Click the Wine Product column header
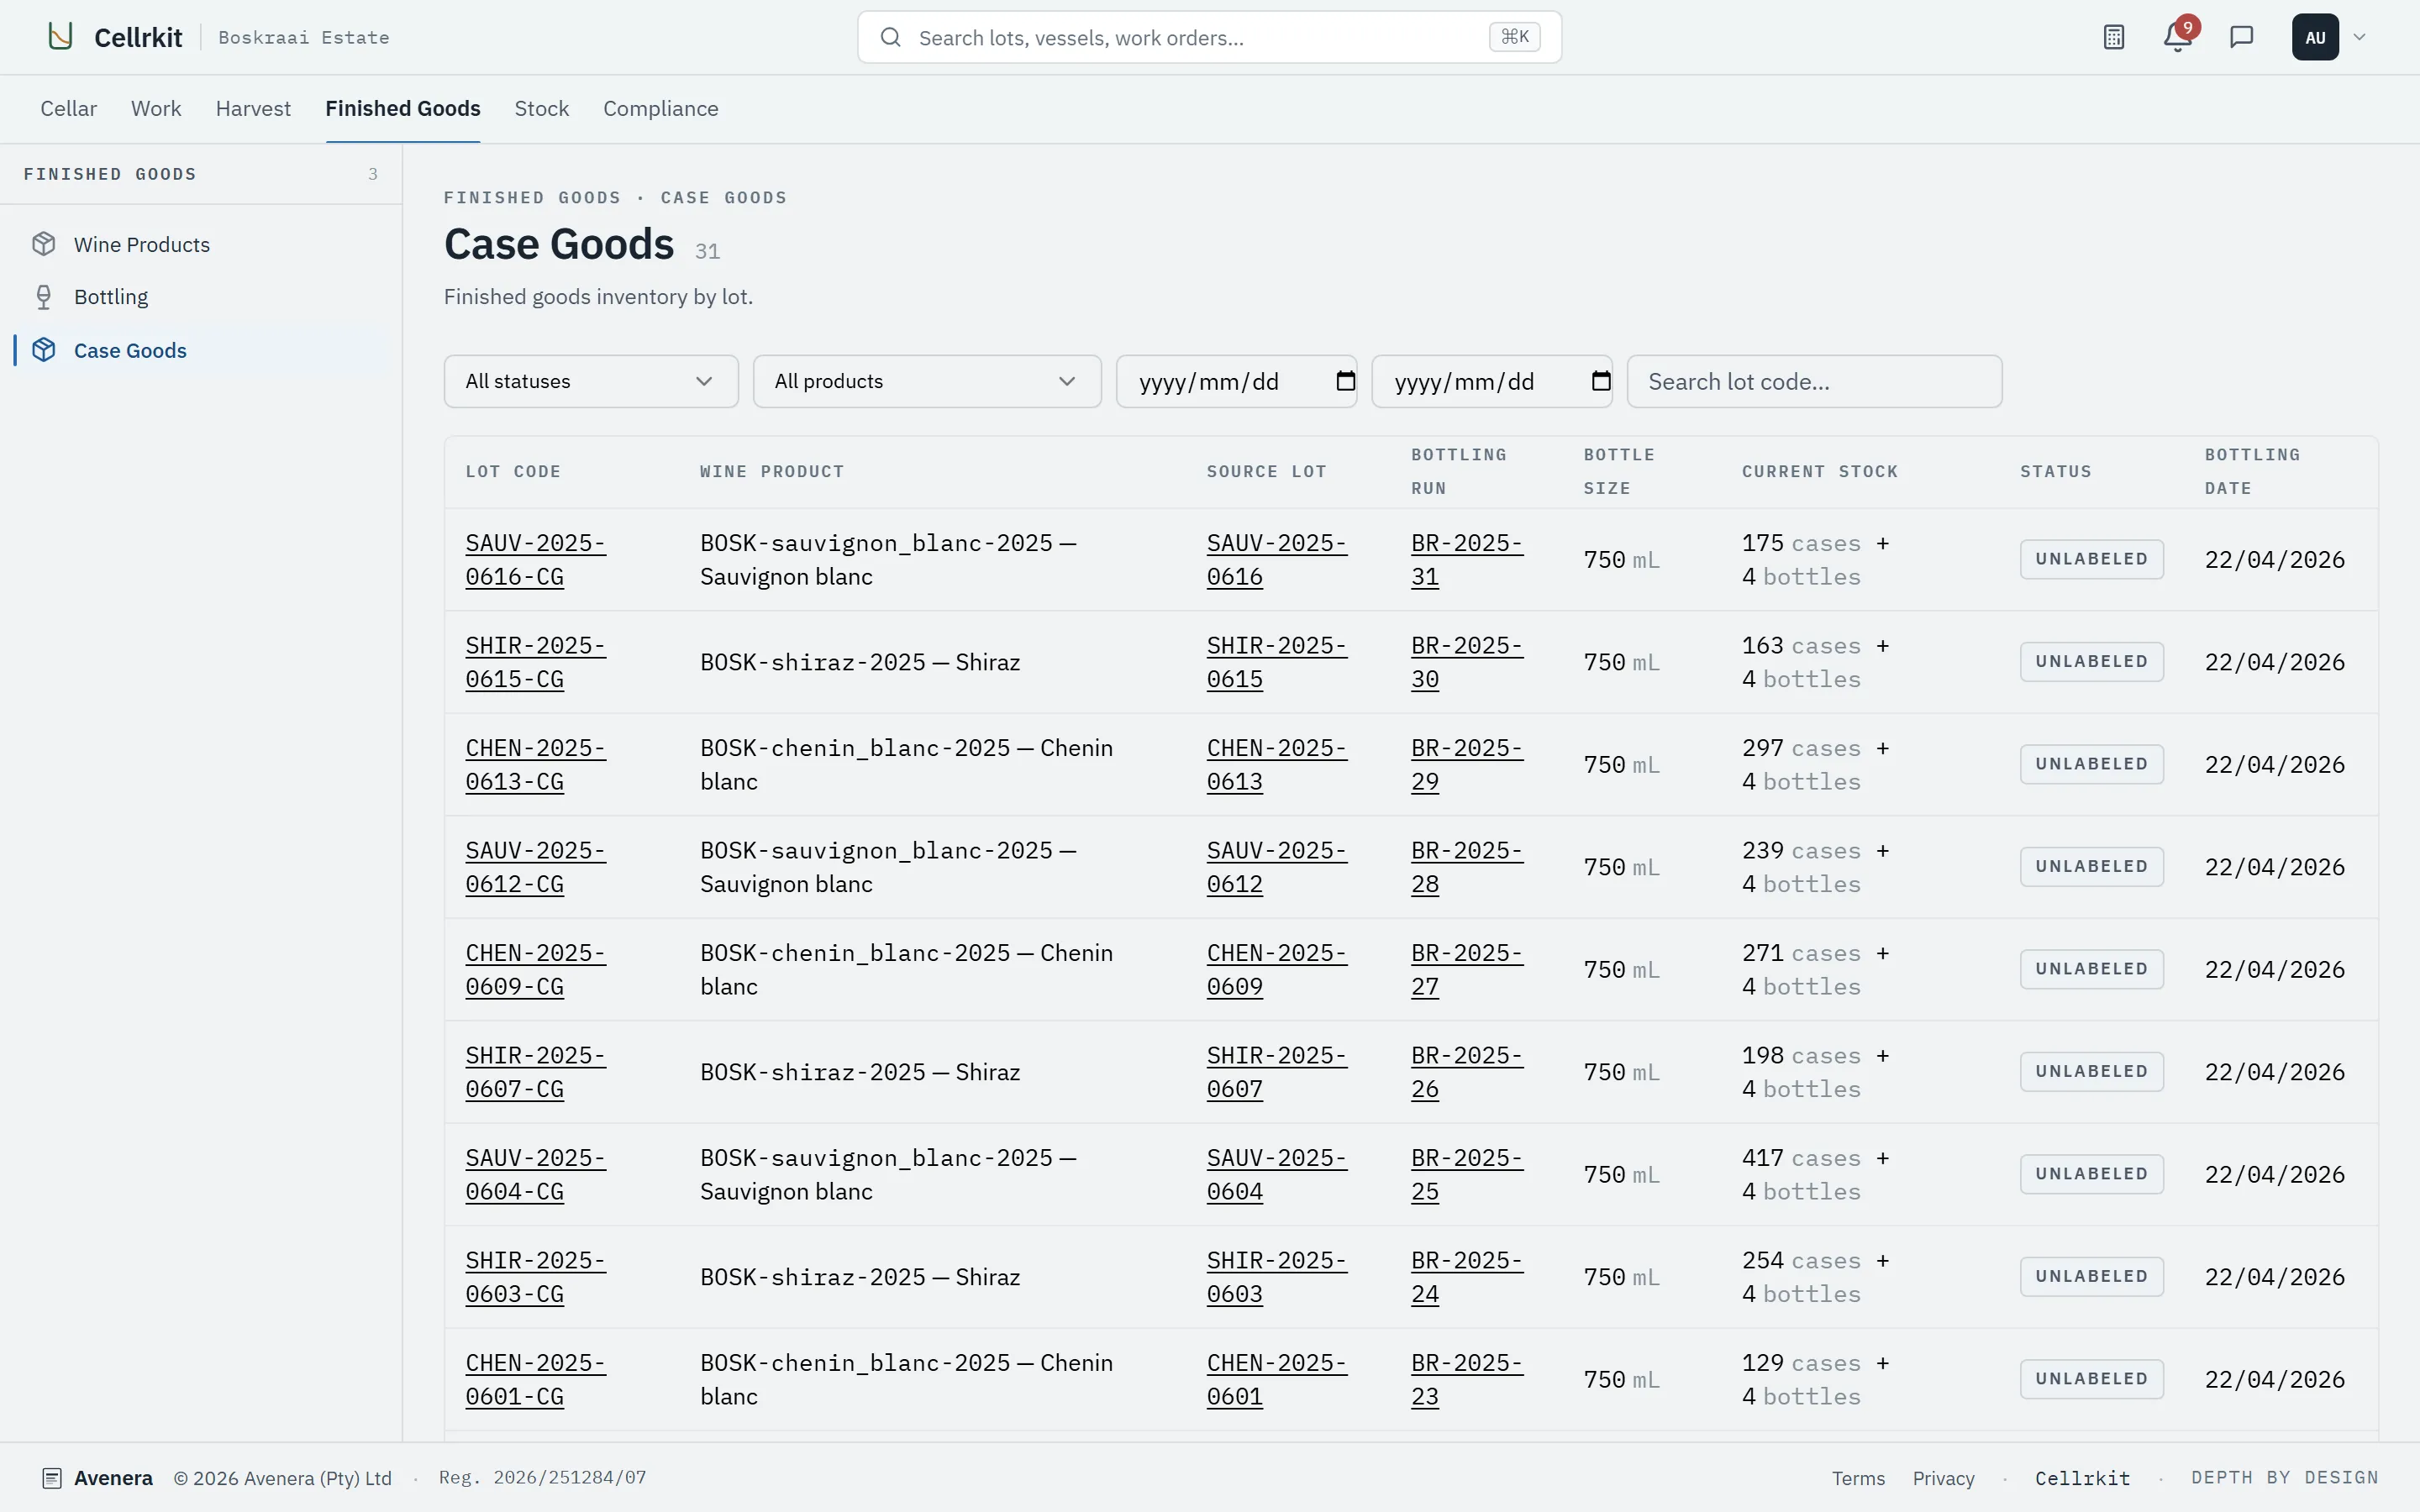2420x1512 pixels. (x=772, y=472)
